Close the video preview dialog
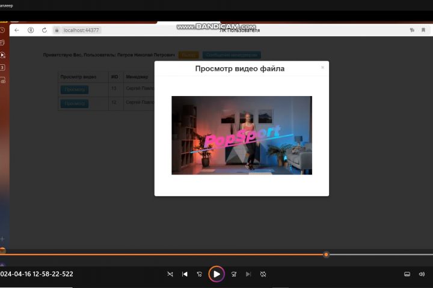The width and height of the screenshot is (433, 288). 322,68
